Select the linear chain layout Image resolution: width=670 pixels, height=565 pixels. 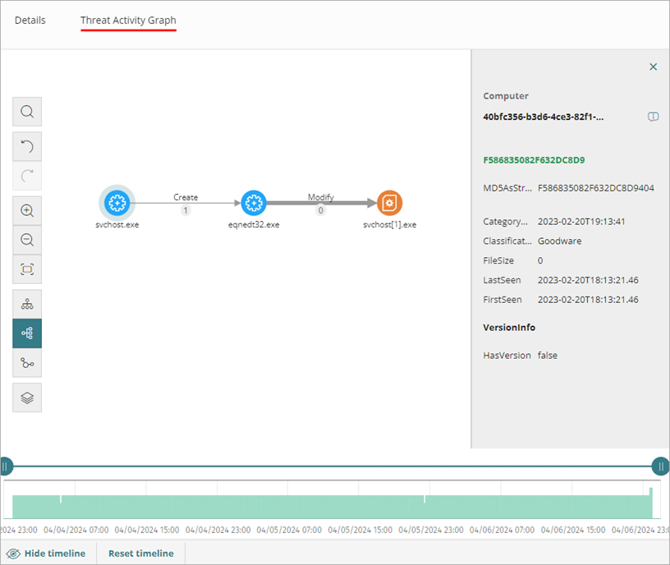coord(27,363)
